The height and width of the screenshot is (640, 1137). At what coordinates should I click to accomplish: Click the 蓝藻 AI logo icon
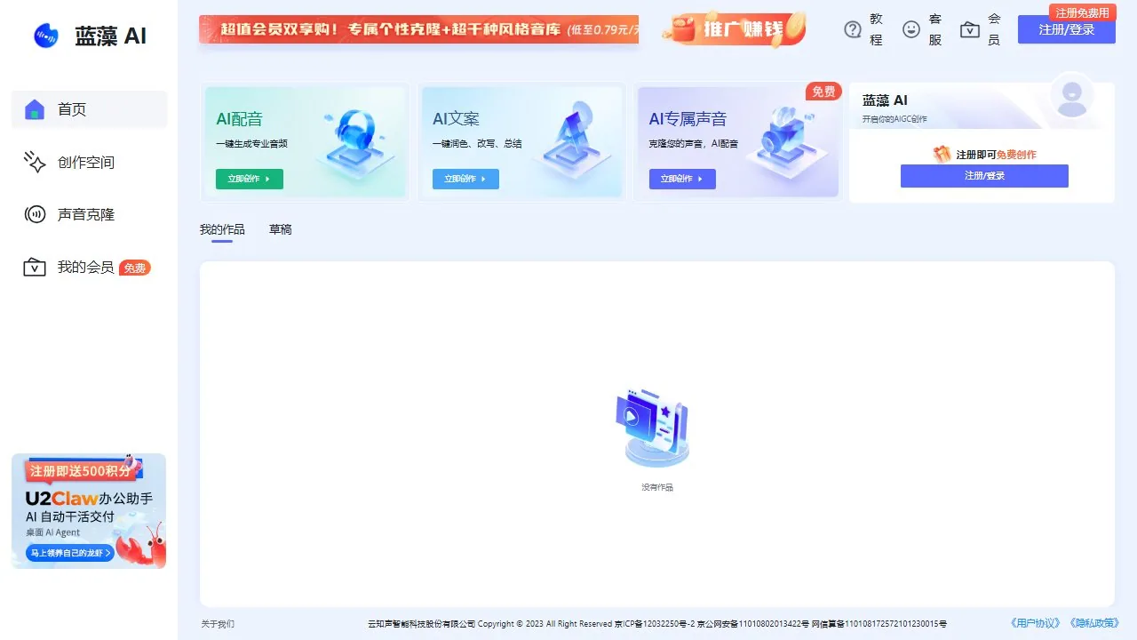point(46,36)
